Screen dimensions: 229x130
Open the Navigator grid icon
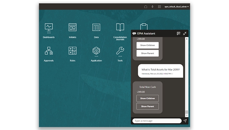(159, 6)
